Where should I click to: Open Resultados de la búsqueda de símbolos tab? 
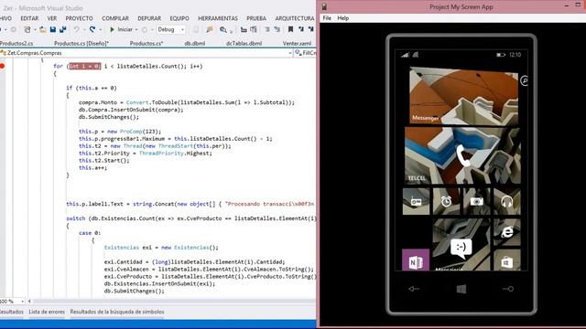coord(117,312)
